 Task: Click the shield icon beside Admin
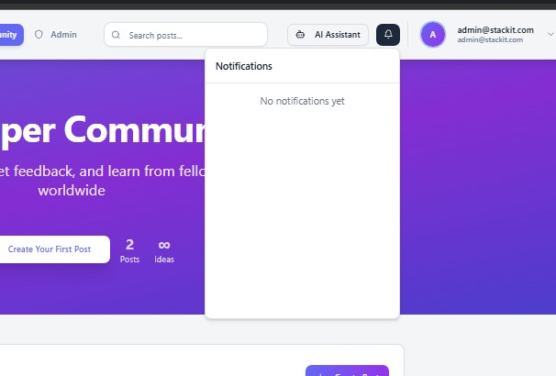(x=39, y=34)
